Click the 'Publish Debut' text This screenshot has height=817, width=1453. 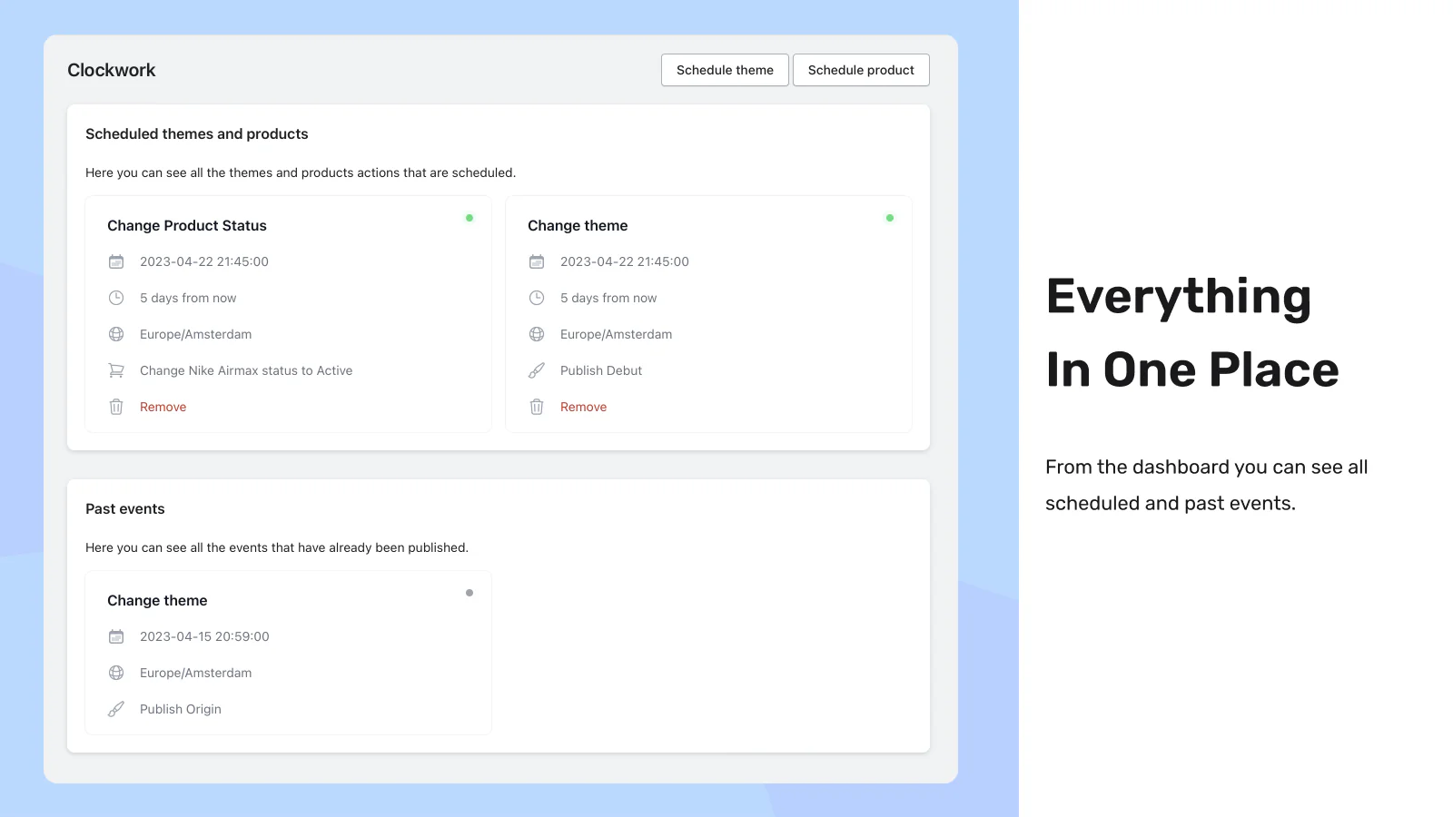[601, 370]
